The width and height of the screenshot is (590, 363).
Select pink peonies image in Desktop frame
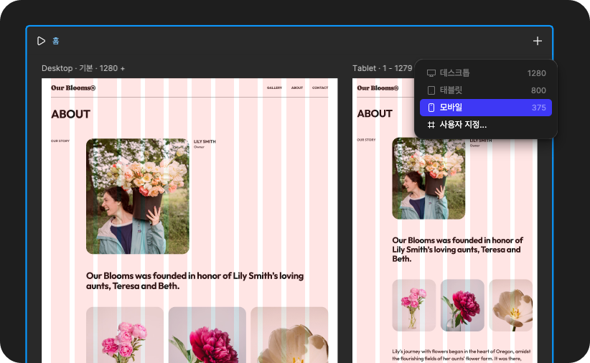pyautogui.click(x=125, y=335)
